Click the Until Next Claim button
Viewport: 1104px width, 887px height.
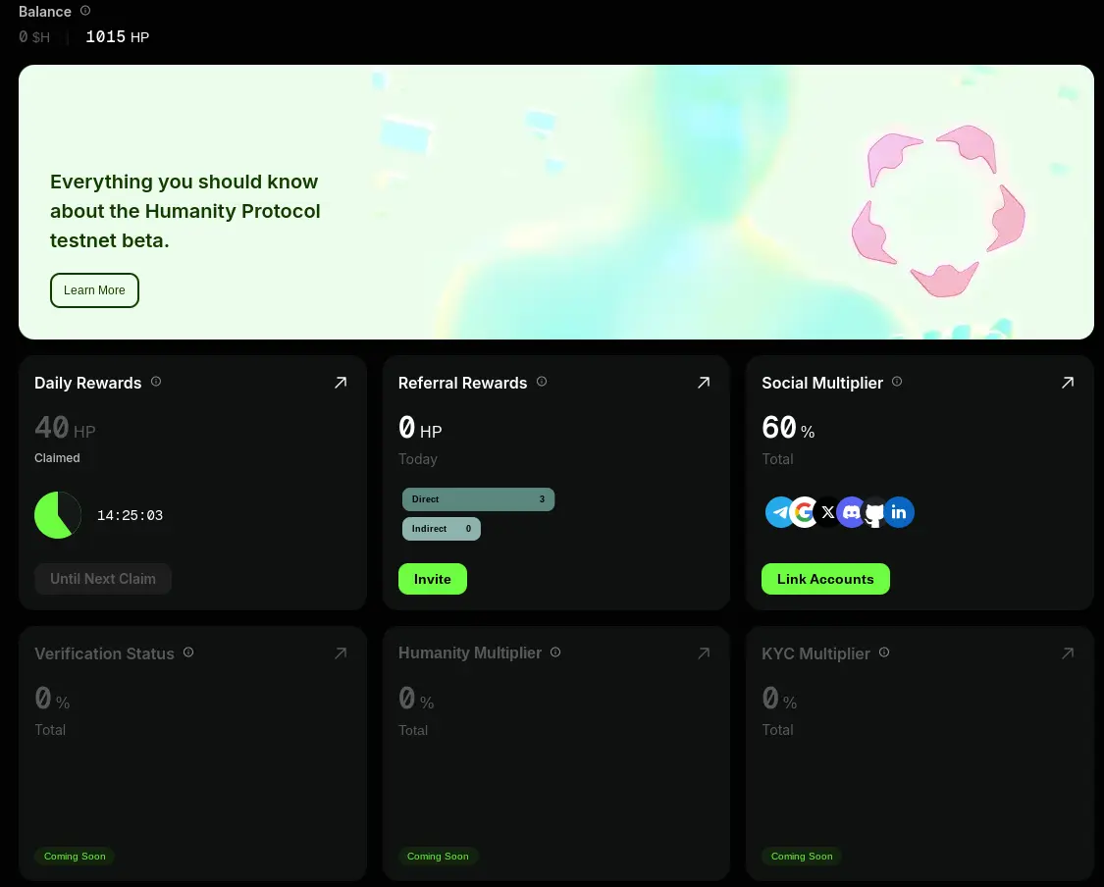pos(103,579)
